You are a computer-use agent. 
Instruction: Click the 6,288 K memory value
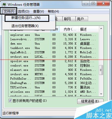(x=71, y=57)
